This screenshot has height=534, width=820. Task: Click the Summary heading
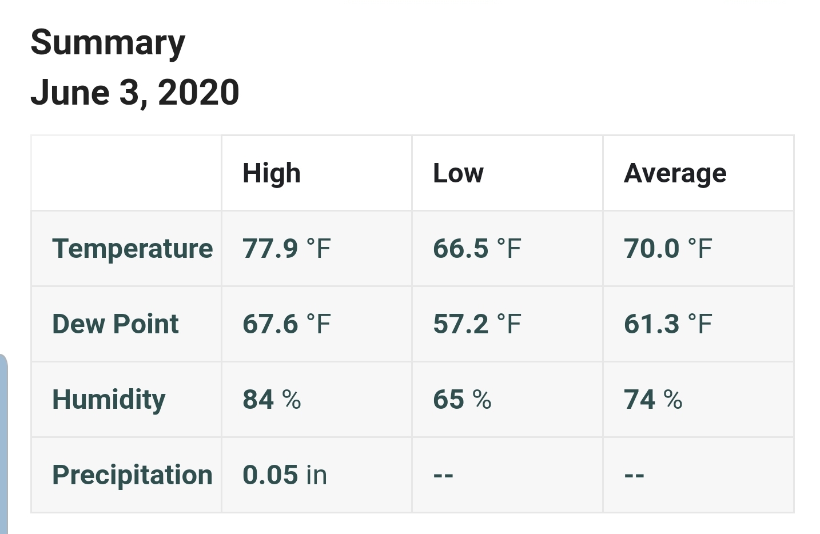coord(108,43)
